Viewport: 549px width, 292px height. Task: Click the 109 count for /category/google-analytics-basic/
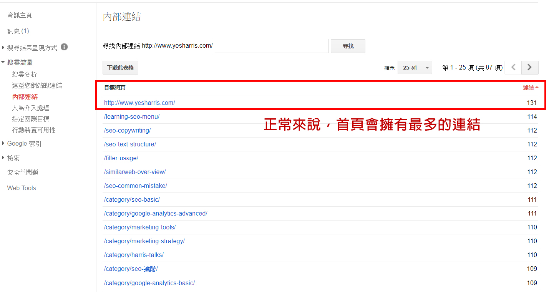point(532,283)
